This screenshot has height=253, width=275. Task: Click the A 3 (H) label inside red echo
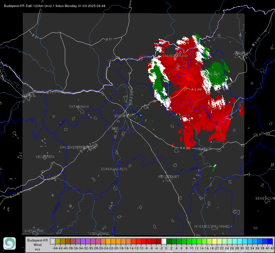coord(196,90)
